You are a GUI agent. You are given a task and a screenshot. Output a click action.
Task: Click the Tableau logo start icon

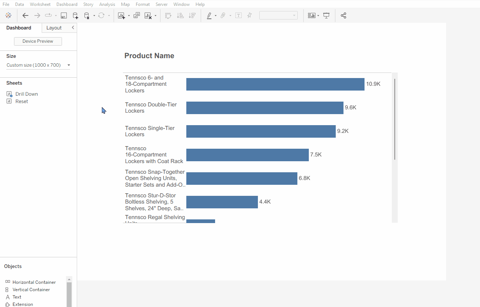pos(8,15)
